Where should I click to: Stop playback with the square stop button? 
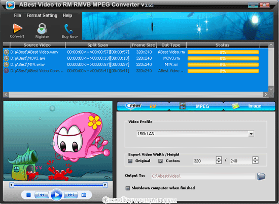(x=28, y=195)
